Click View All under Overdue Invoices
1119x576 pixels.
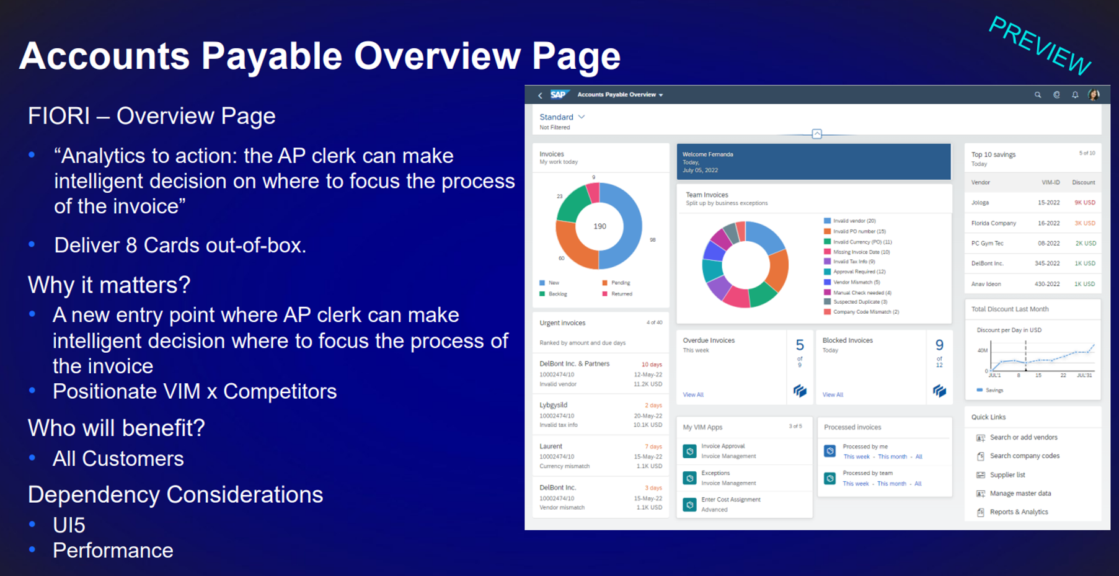pos(693,394)
